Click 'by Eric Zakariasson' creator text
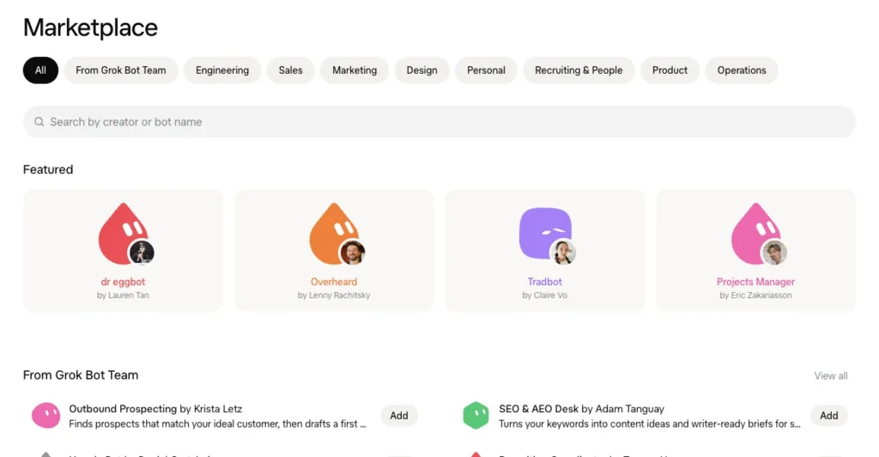The image size is (879, 457). (755, 295)
